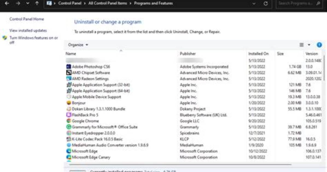Click Programs and Features breadcrumb
327x172 pixels.
[x=153, y=3]
